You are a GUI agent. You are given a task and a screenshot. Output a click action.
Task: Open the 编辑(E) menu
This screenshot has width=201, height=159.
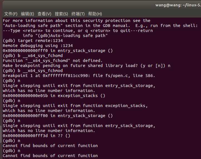[28, 14]
